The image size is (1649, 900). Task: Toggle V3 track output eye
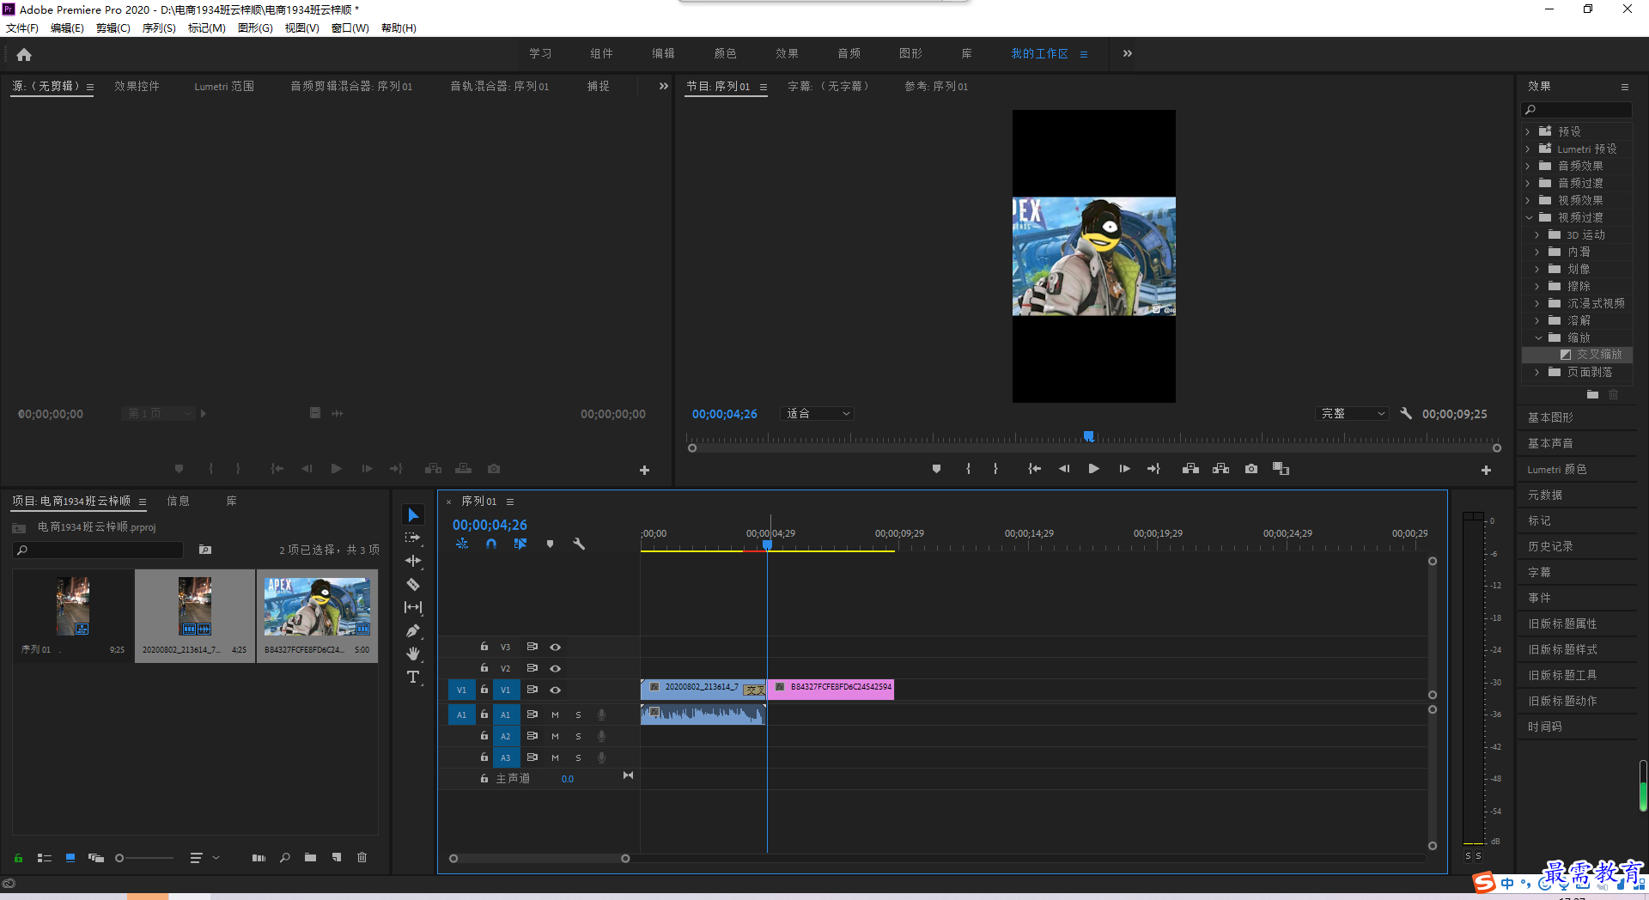[555, 647]
